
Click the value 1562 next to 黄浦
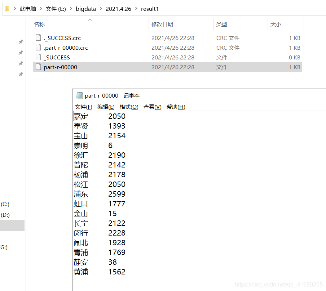click(117, 272)
